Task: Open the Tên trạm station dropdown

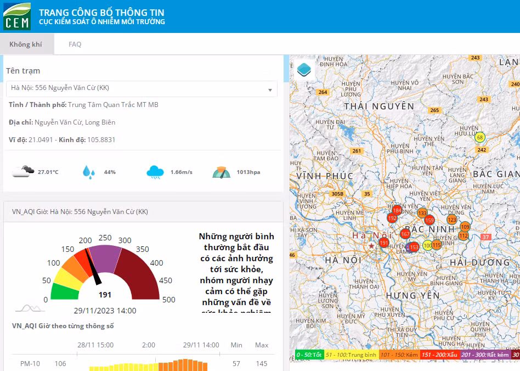Action: point(142,88)
